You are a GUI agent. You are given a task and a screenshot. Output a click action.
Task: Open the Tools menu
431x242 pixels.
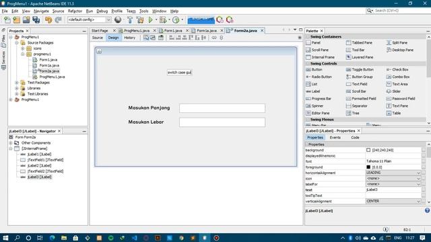(143, 11)
